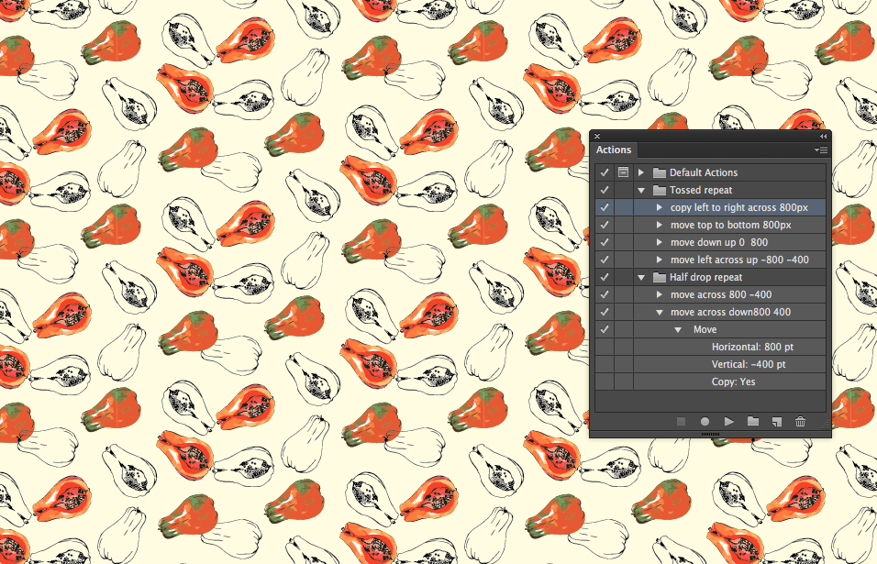The image size is (877, 564).
Task: Delete selection using the trash icon
Action: tap(800, 422)
